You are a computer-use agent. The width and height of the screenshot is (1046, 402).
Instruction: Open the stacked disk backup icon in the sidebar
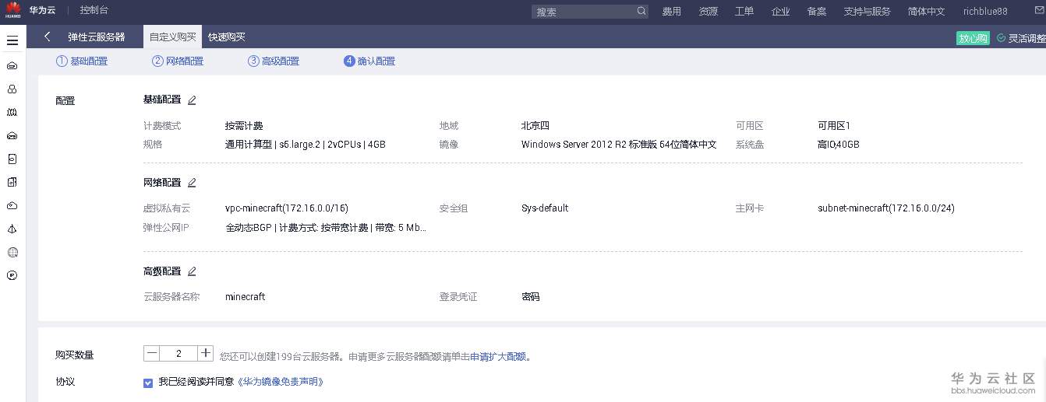(12, 183)
